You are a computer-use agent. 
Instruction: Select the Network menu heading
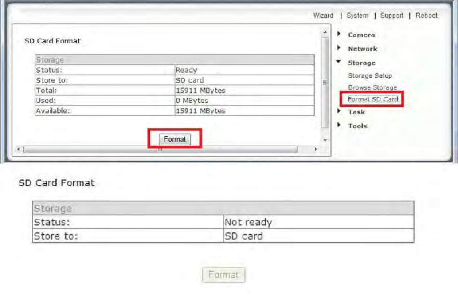click(x=363, y=49)
